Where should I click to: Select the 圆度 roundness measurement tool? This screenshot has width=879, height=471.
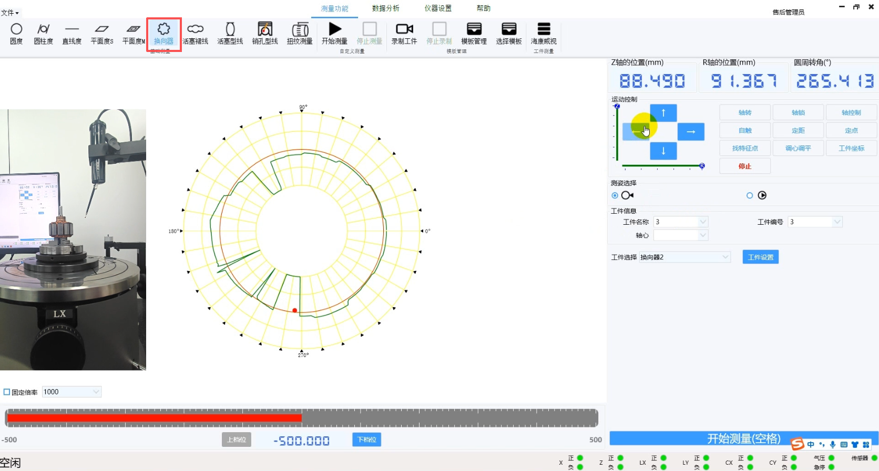[16, 34]
